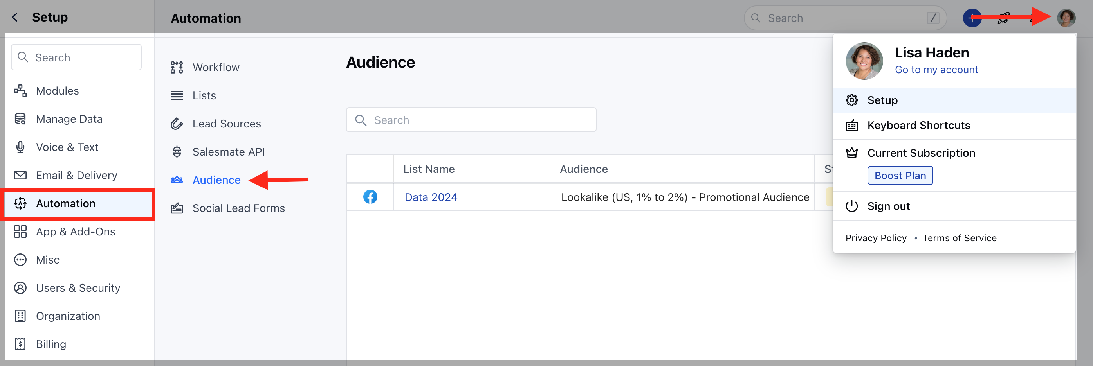This screenshot has width=1093, height=366.
Task: Click the Boost Plan button
Action: tap(900, 175)
